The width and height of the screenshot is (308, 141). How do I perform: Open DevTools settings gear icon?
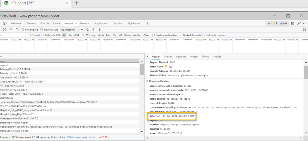tap(293, 23)
